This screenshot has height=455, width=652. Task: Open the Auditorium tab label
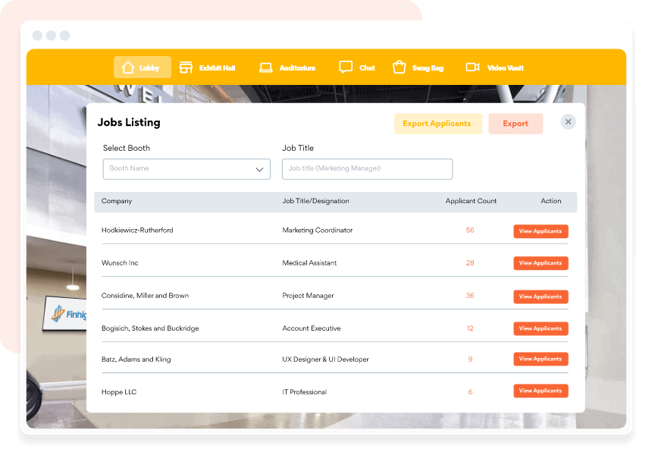(297, 68)
